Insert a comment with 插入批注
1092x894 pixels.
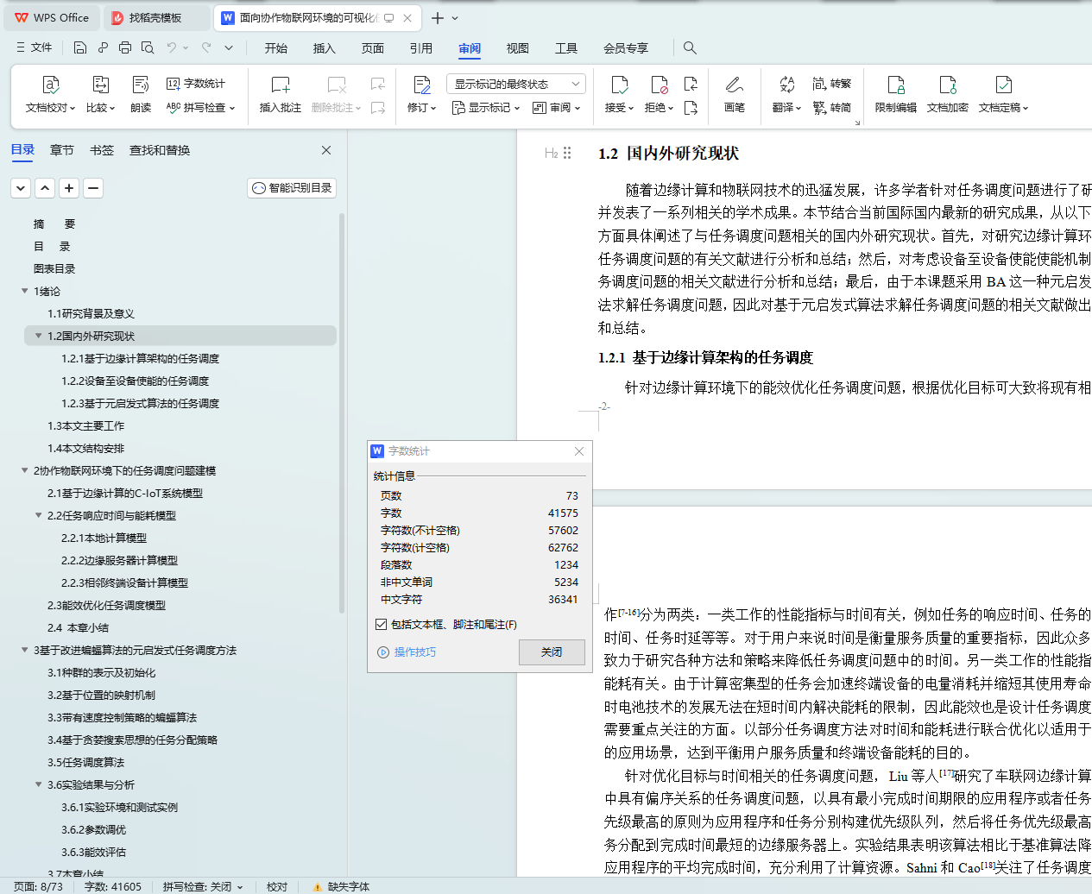281,94
